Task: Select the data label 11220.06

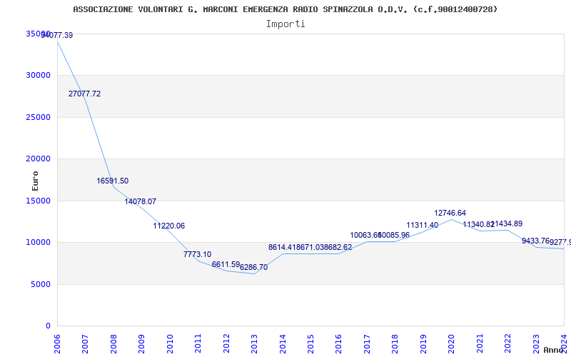Action: [x=169, y=226]
